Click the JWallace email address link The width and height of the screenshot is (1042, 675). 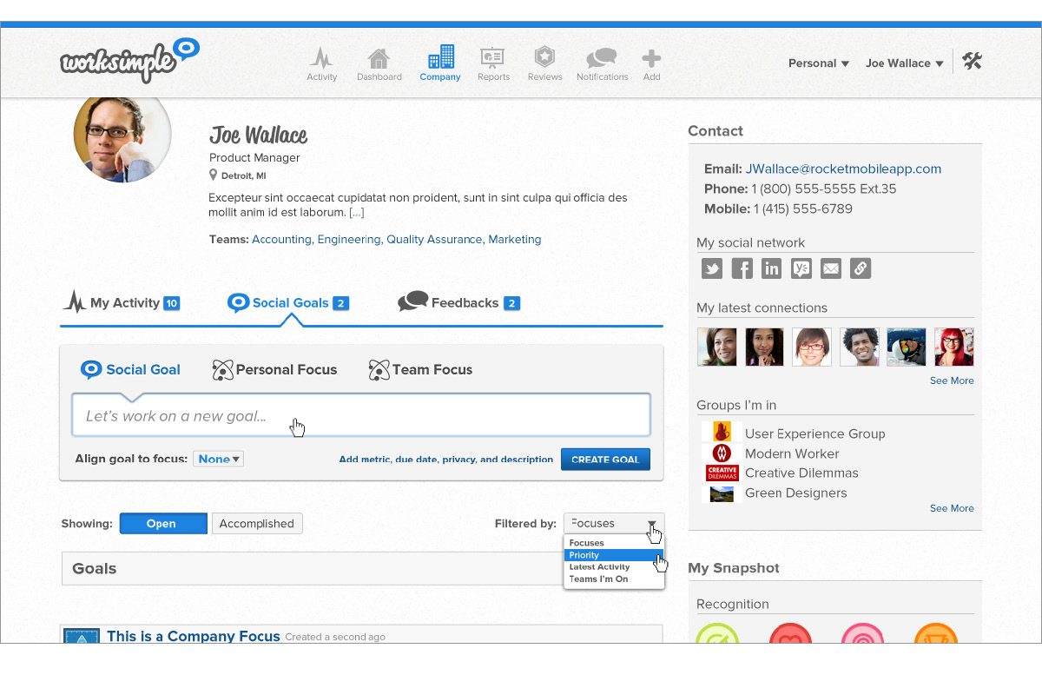(843, 169)
